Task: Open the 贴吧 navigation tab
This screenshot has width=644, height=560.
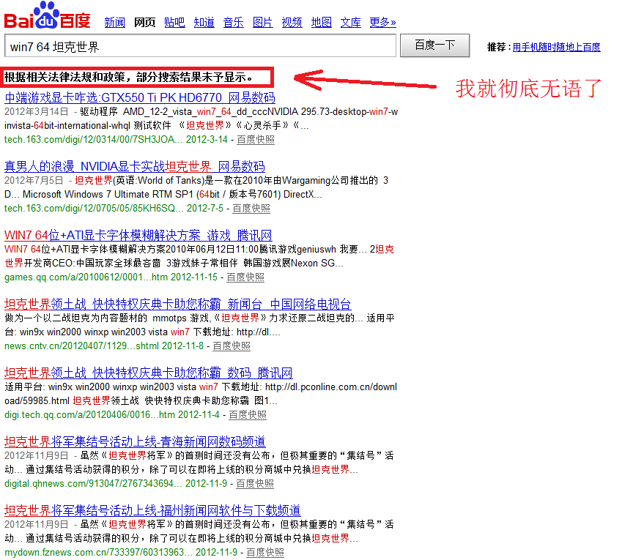Action: tap(174, 22)
